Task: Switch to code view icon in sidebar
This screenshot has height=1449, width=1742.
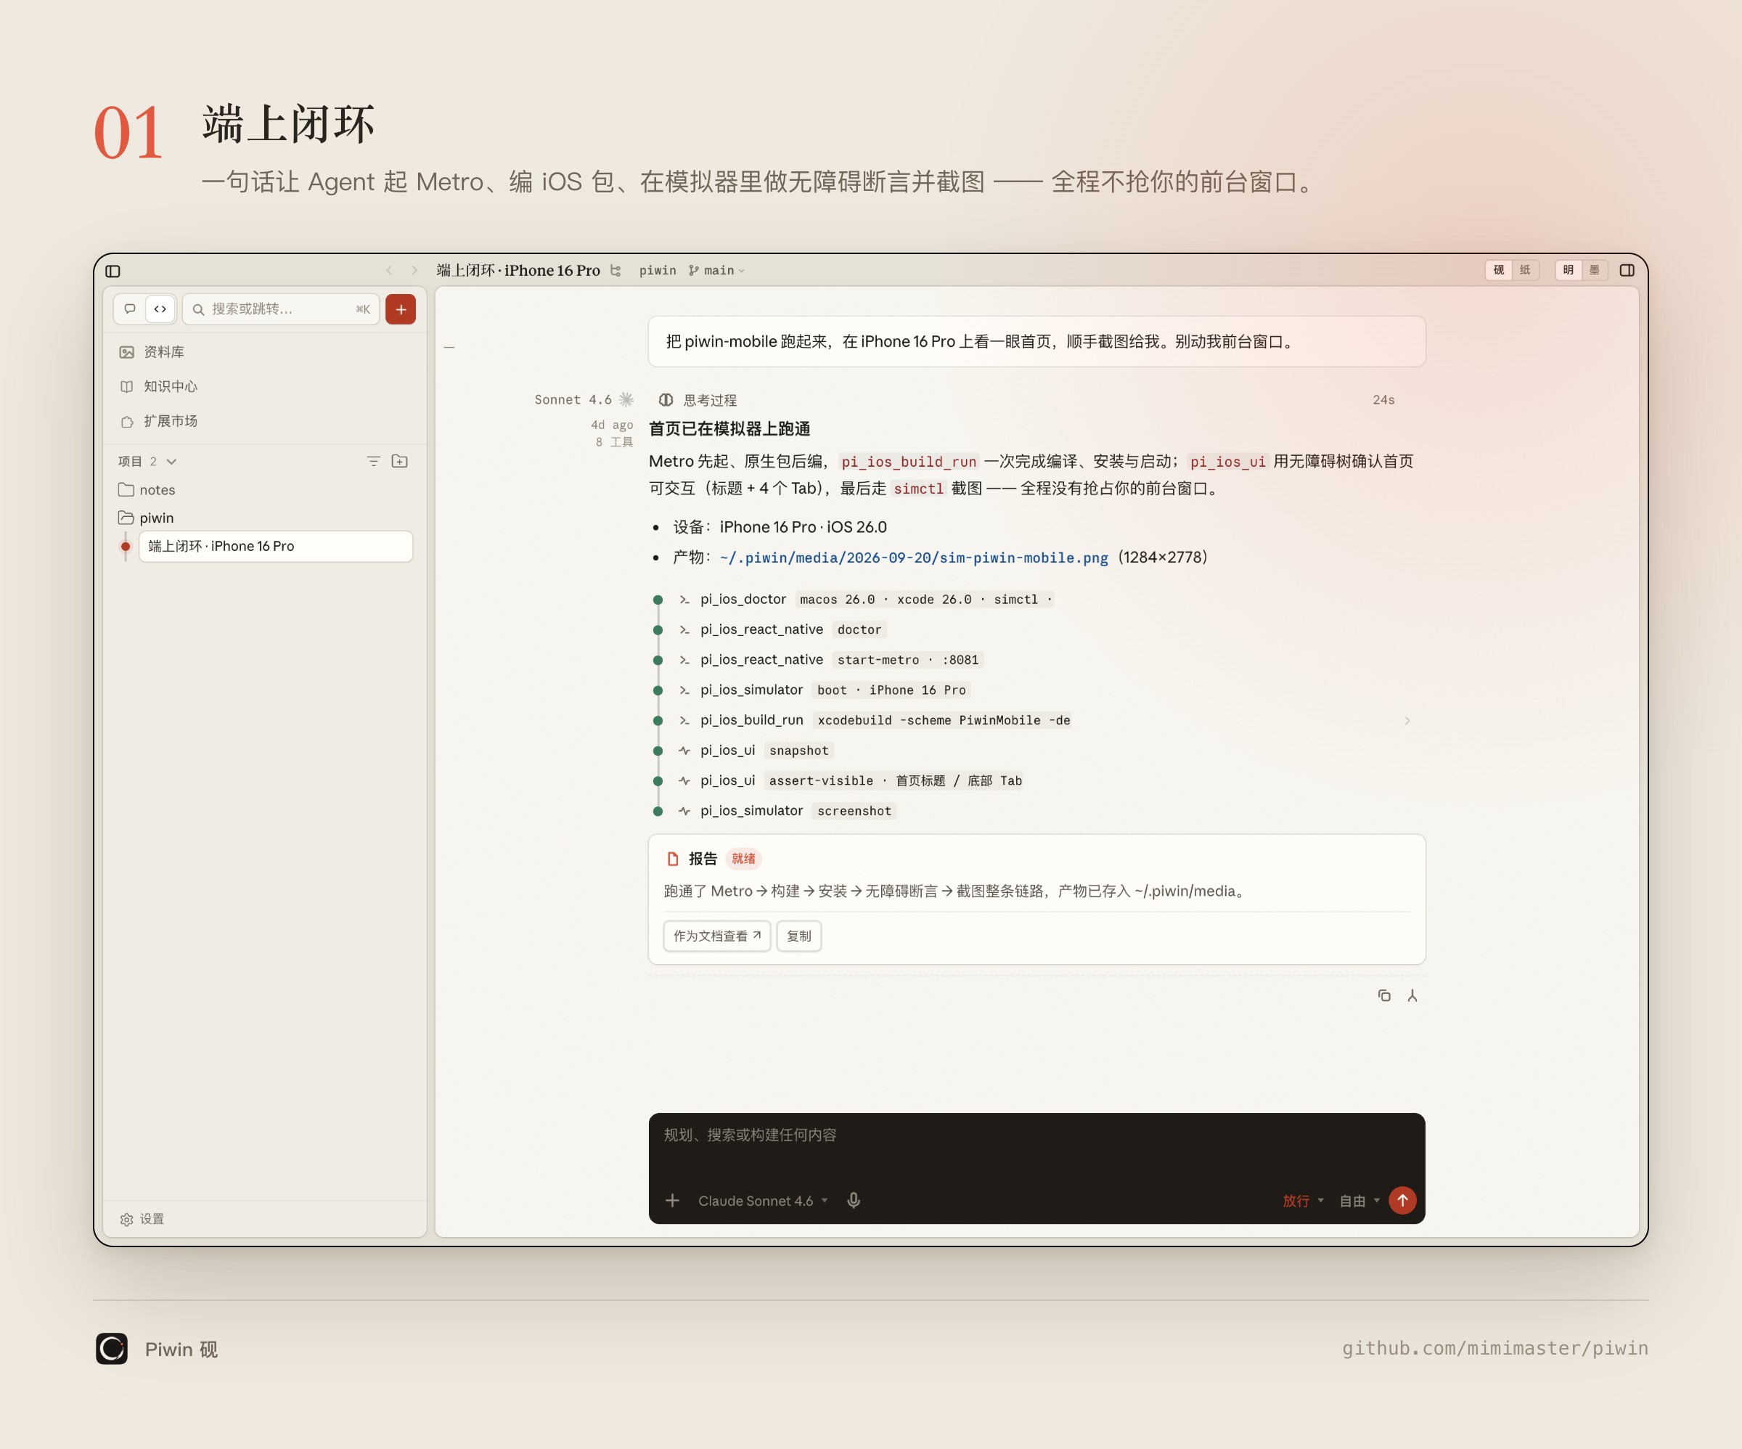Action: [160, 309]
